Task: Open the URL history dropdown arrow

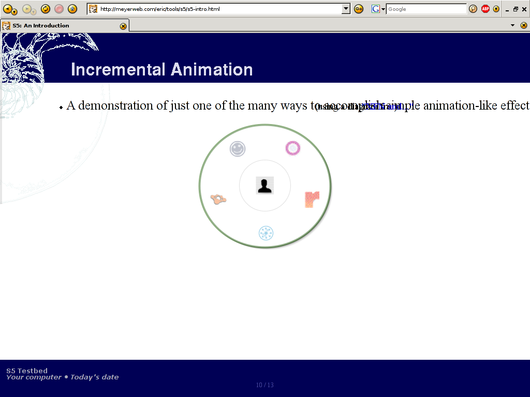Action: [346, 9]
